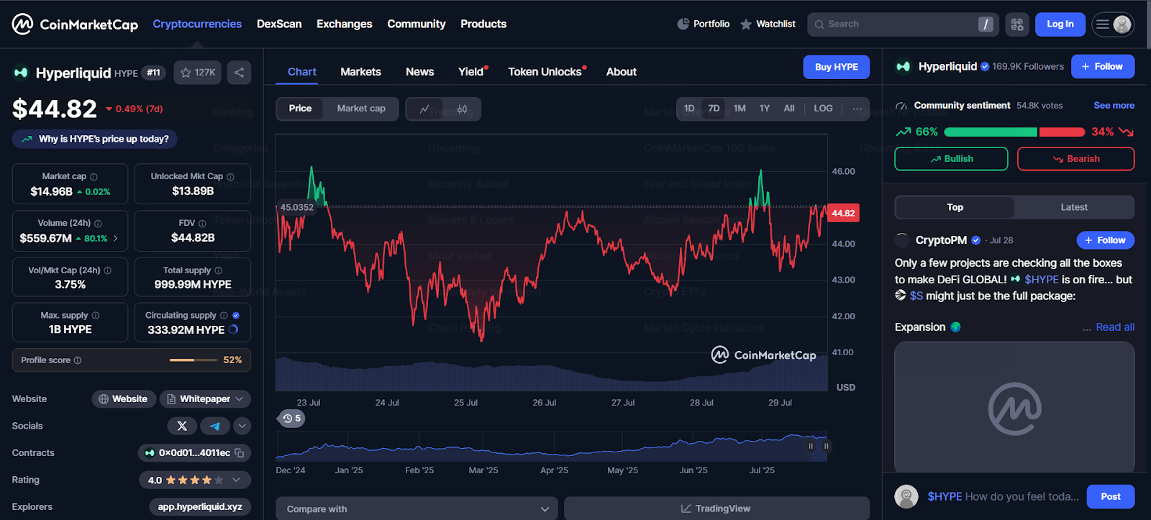The height and width of the screenshot is (520, 1151).
Task: Click the history events badge showing 5
Action: click(291, 419)
